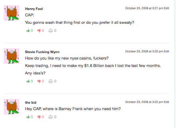Give thumbs down to Stevie Wynn's comment

pyautogui.click(x=39, y=81)
